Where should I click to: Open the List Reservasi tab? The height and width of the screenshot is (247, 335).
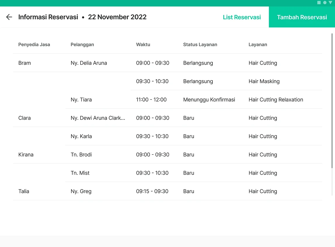tap(242, 17)
